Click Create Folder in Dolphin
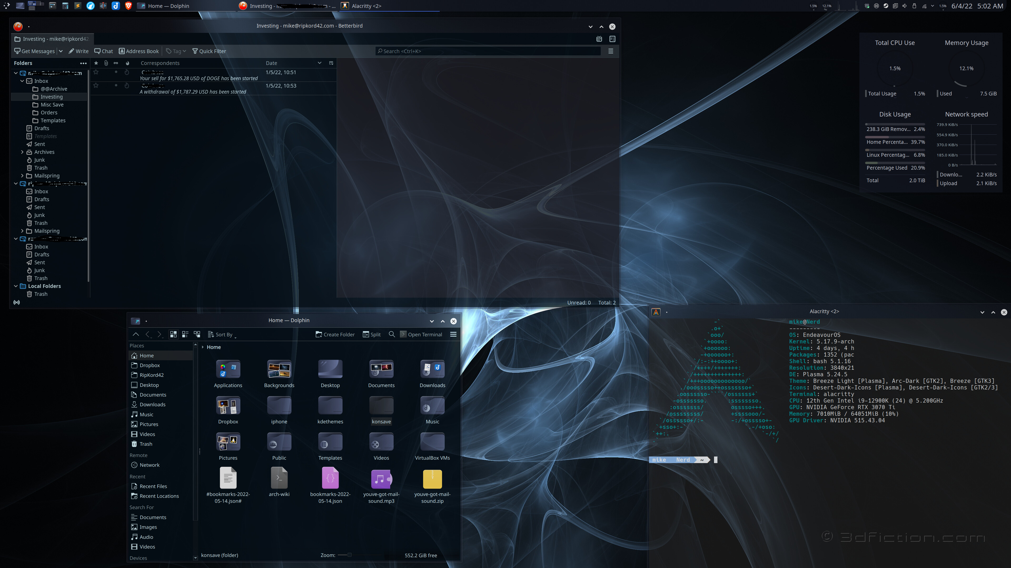The width and height of the screenshot is (1011, 568). pos(335,334)
